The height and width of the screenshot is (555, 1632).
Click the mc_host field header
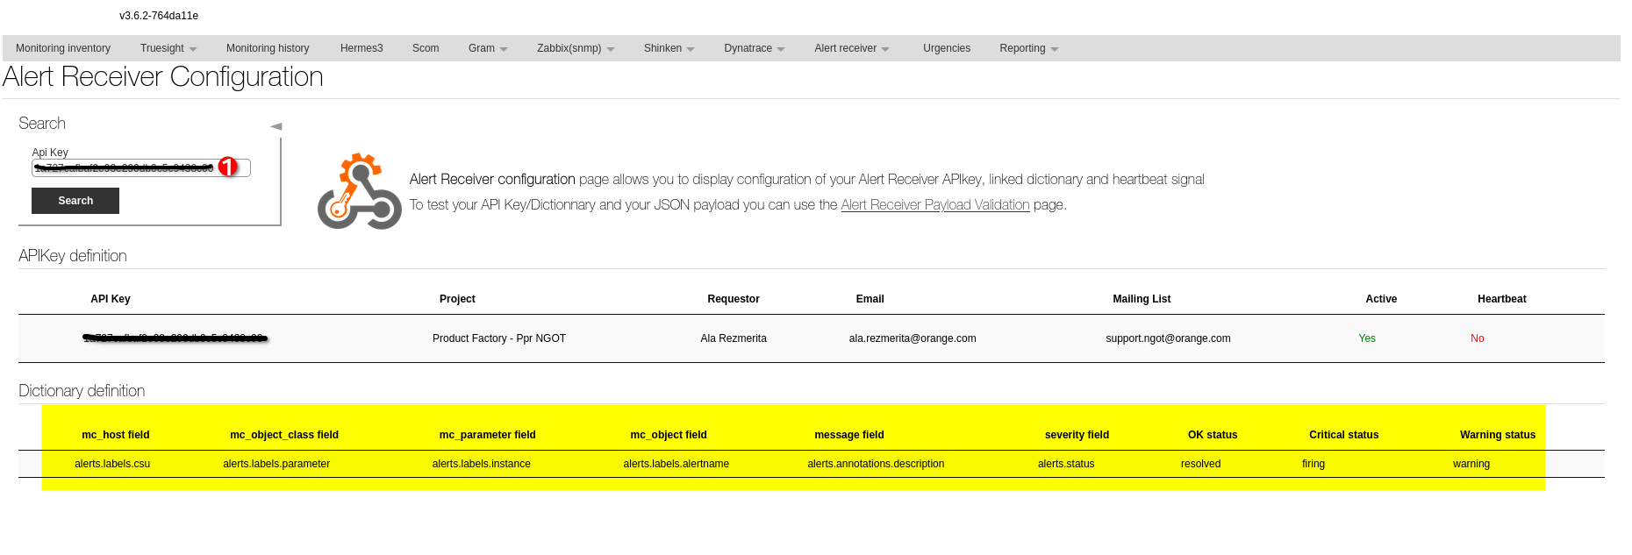(x=116, y=435)
